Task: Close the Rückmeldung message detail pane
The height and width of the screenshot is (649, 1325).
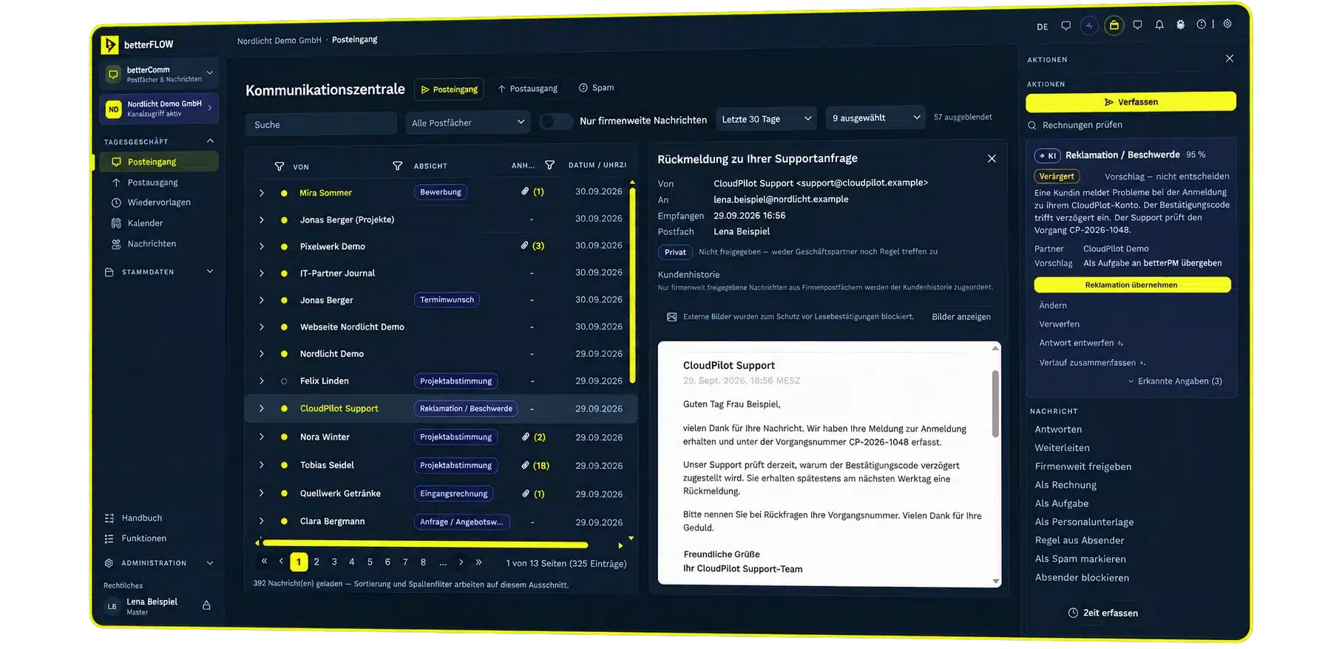Action: pyautogui.click(x=992, y=159)
